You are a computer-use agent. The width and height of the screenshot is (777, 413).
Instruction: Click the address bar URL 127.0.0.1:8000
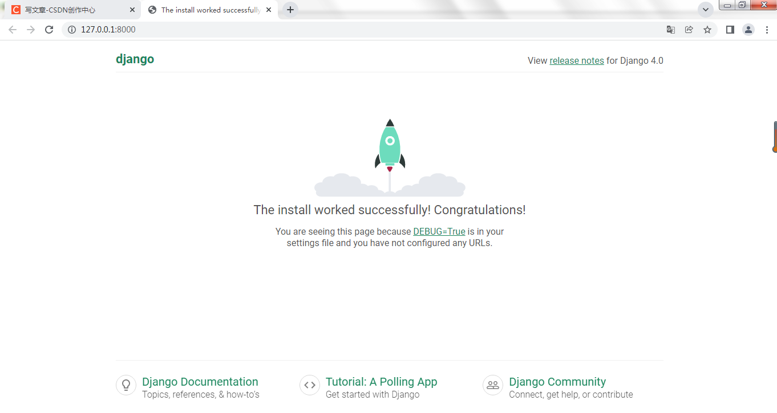click(108, 30)
